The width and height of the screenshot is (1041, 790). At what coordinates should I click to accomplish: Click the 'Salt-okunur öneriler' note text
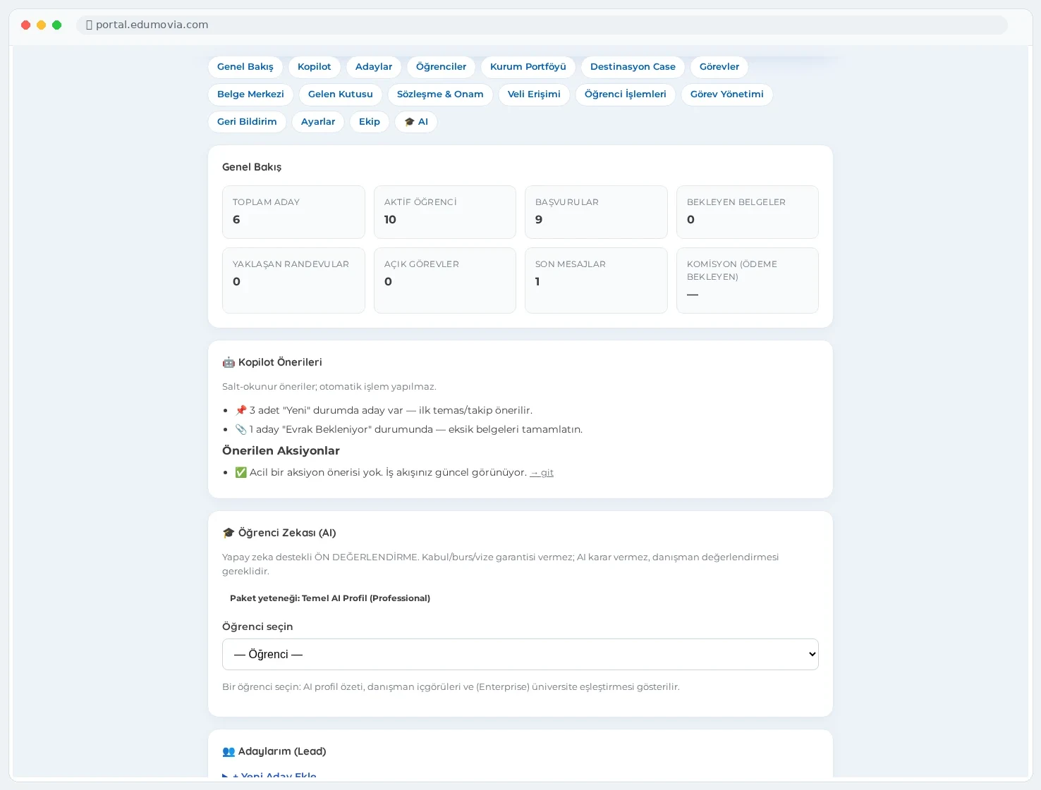(x=329, y=387)
